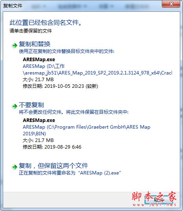
Task: Click the description 将不会更改任何文件
Action: click(74, 112)
